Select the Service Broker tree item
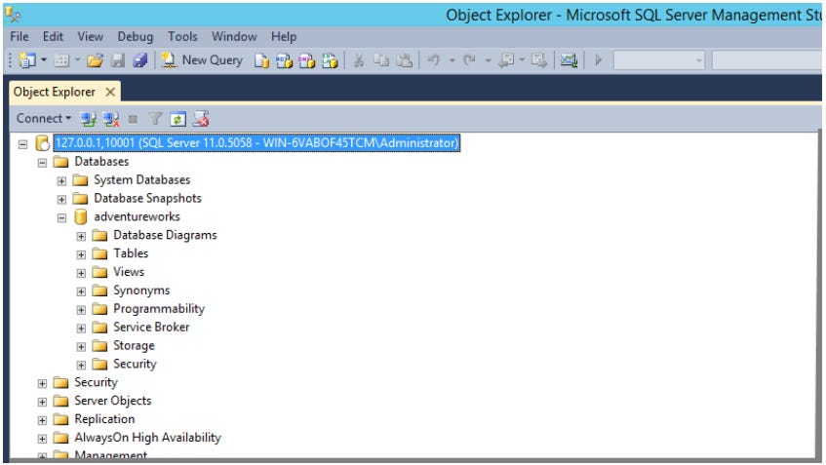Viewport: 826px width, 465px height. [151, 327]
